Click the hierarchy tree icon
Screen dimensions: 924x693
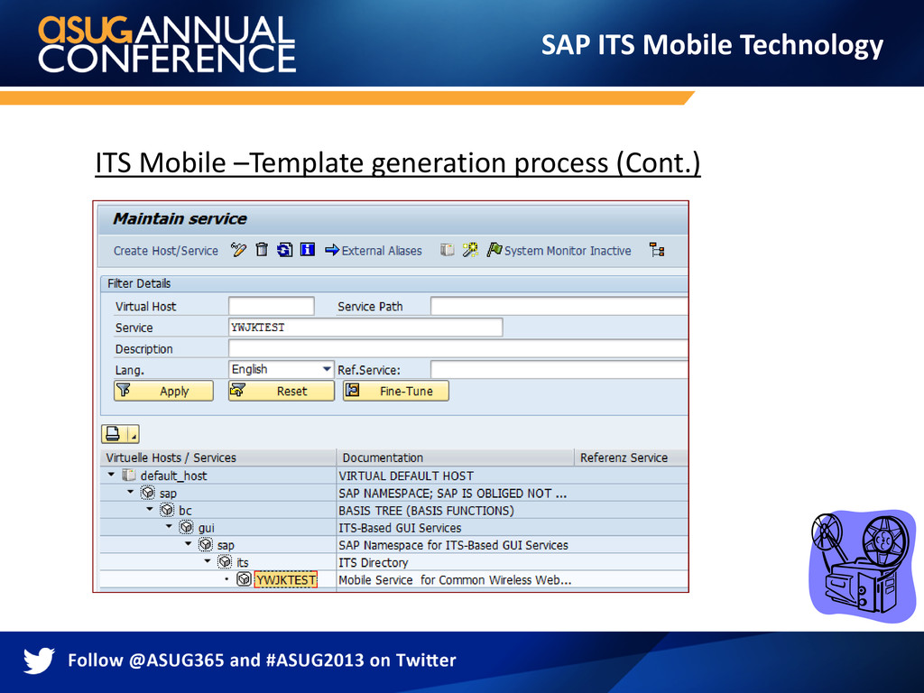pyautogui.click(x=657, y=250)
